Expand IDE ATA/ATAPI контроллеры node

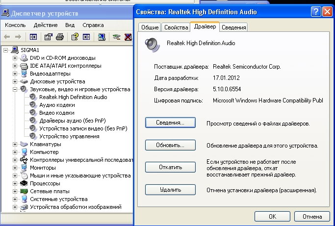click(15, 66)
